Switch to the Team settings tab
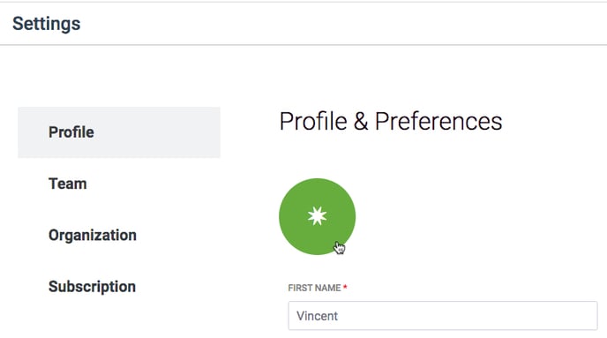Viewport: 607px width, 338px height. [x=67, y=184]
